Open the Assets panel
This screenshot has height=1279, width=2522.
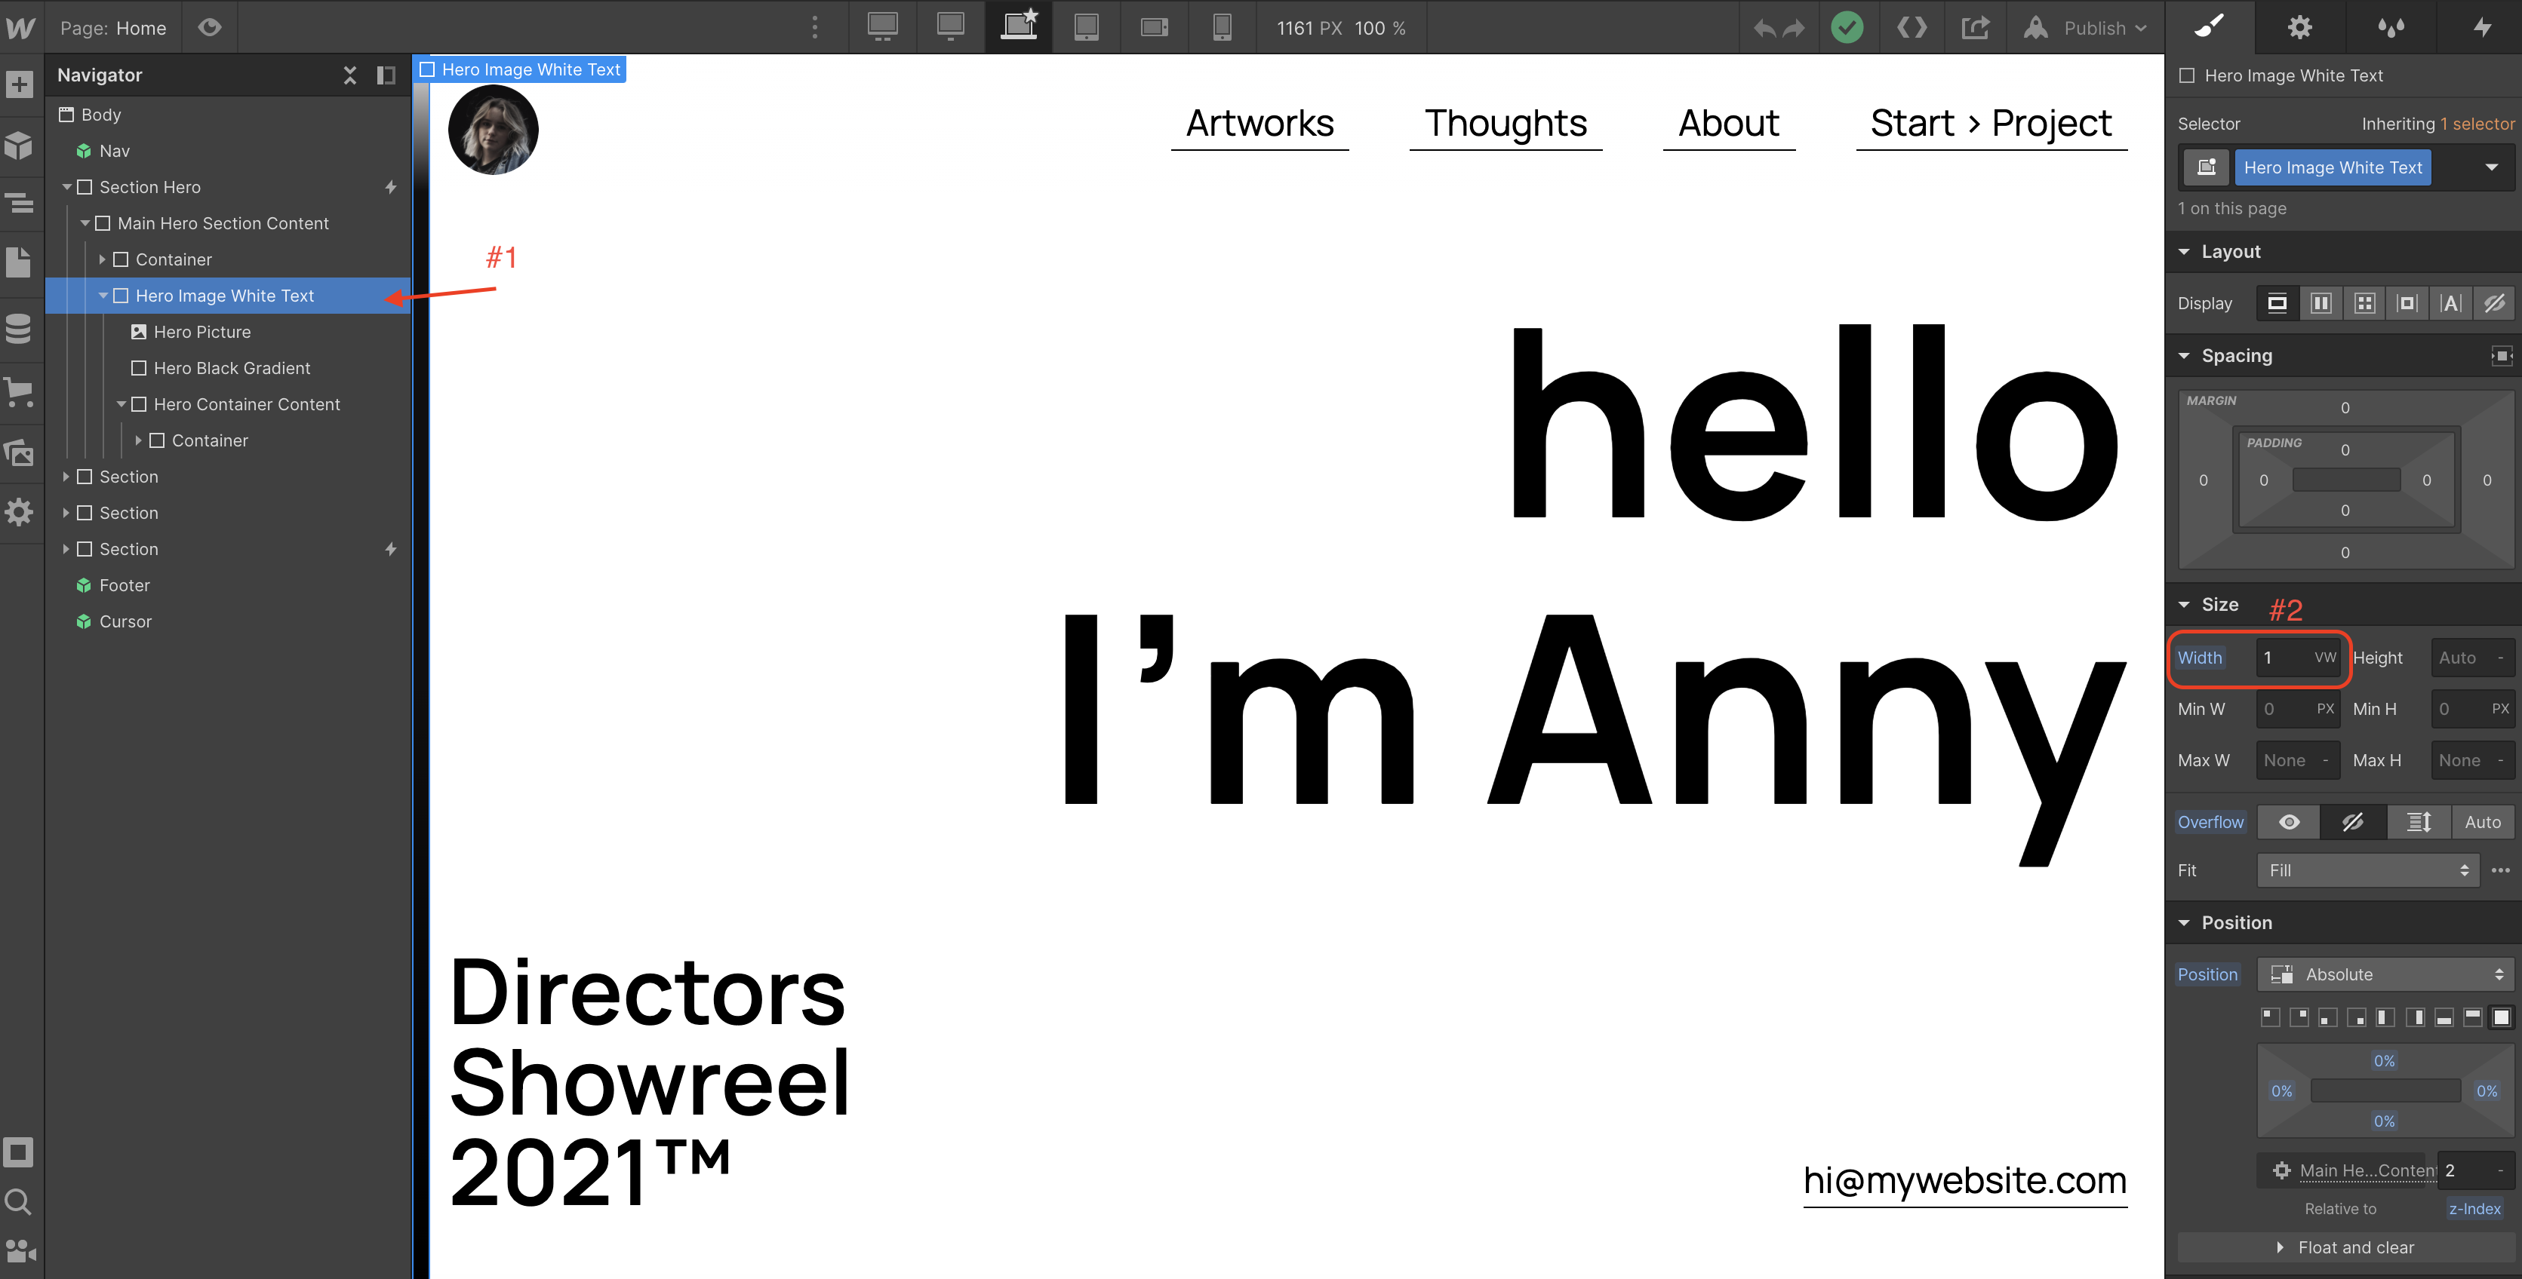20,453
